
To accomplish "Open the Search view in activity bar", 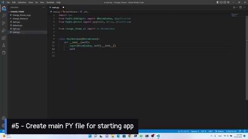I will (x=3, y=15).
